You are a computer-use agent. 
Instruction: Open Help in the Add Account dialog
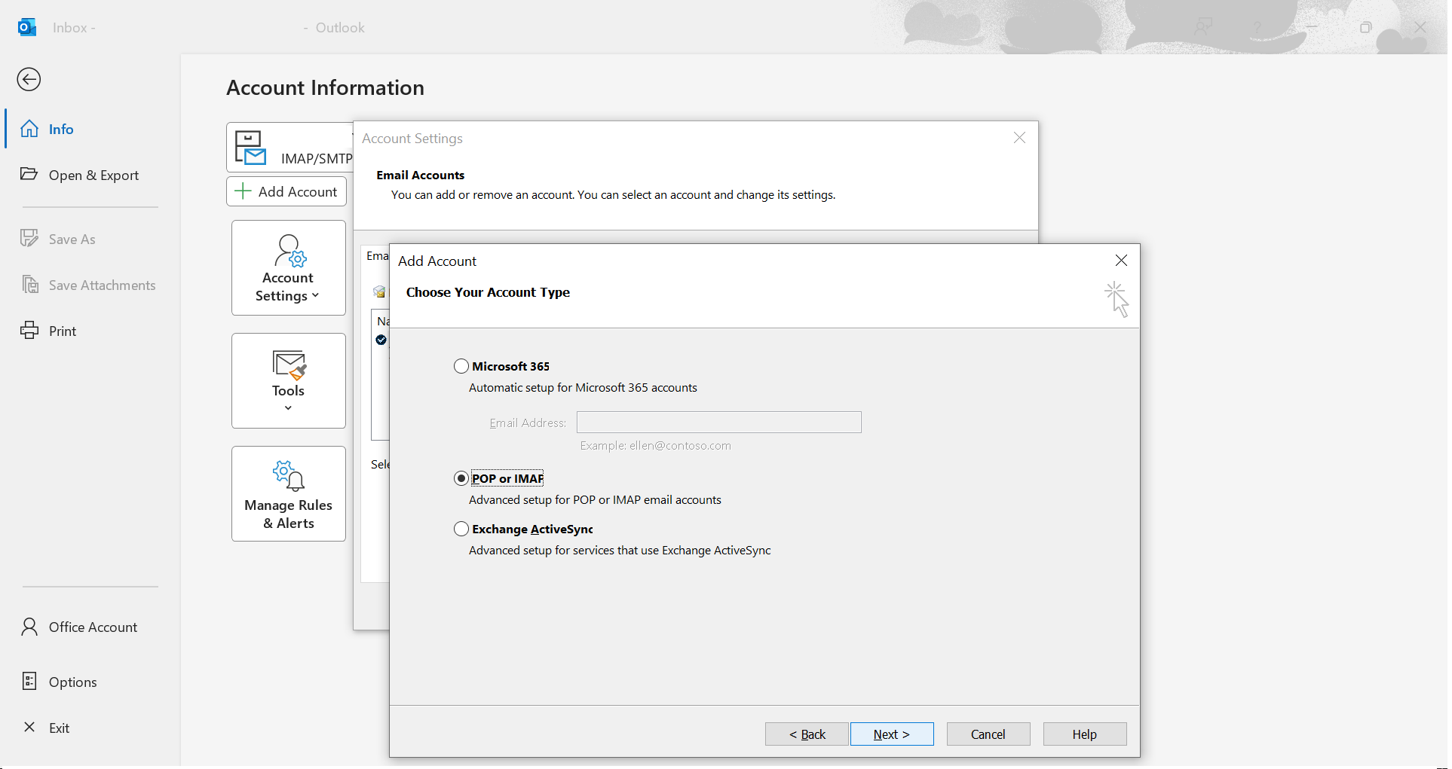click(x=1085, y=734)
